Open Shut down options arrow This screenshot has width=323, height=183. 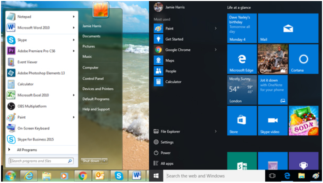[x=105, y=161]
